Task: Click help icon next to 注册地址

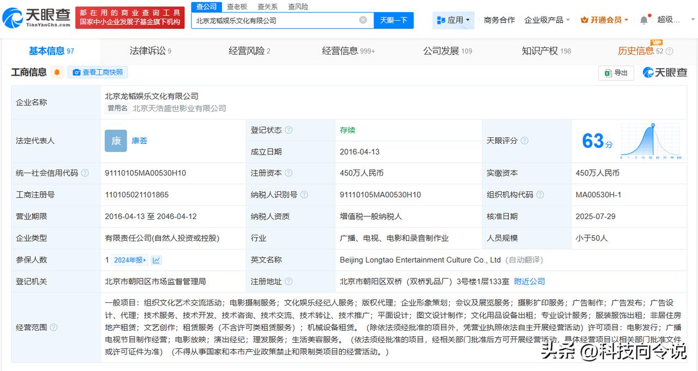Action: (288, 282)
